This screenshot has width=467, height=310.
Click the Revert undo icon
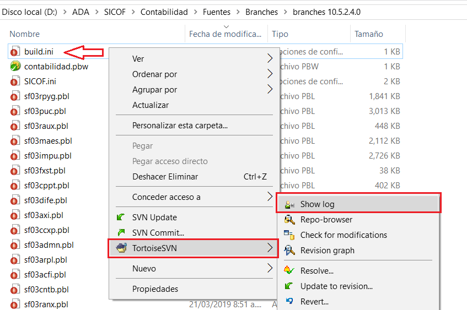[x=289, y=301]
